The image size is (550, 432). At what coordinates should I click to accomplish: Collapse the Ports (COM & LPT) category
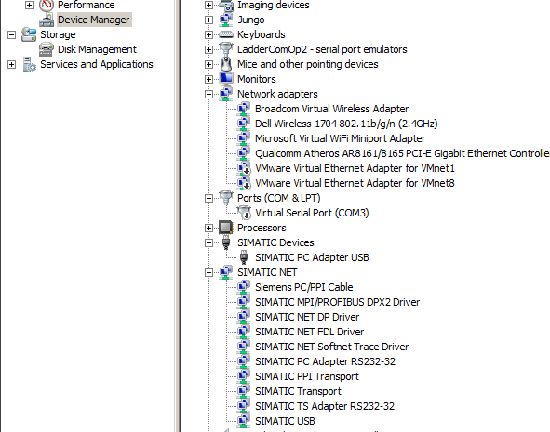pyautogui.click(x=208, y=199)
